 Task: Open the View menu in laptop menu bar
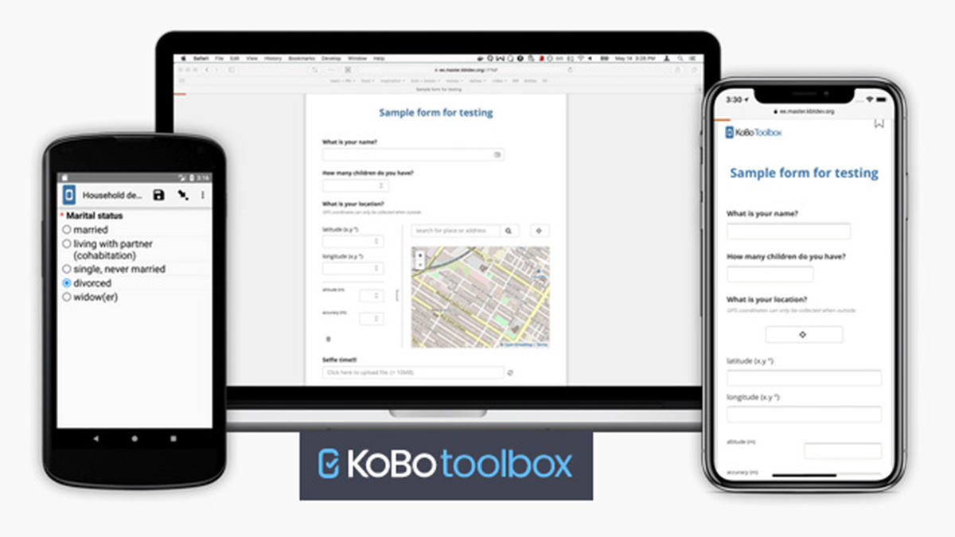(251, 58)
